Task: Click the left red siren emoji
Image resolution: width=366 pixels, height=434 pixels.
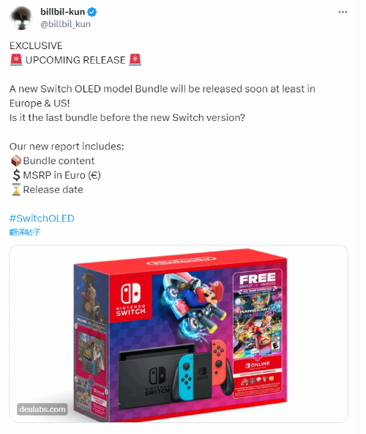Action: pos(16,60)
